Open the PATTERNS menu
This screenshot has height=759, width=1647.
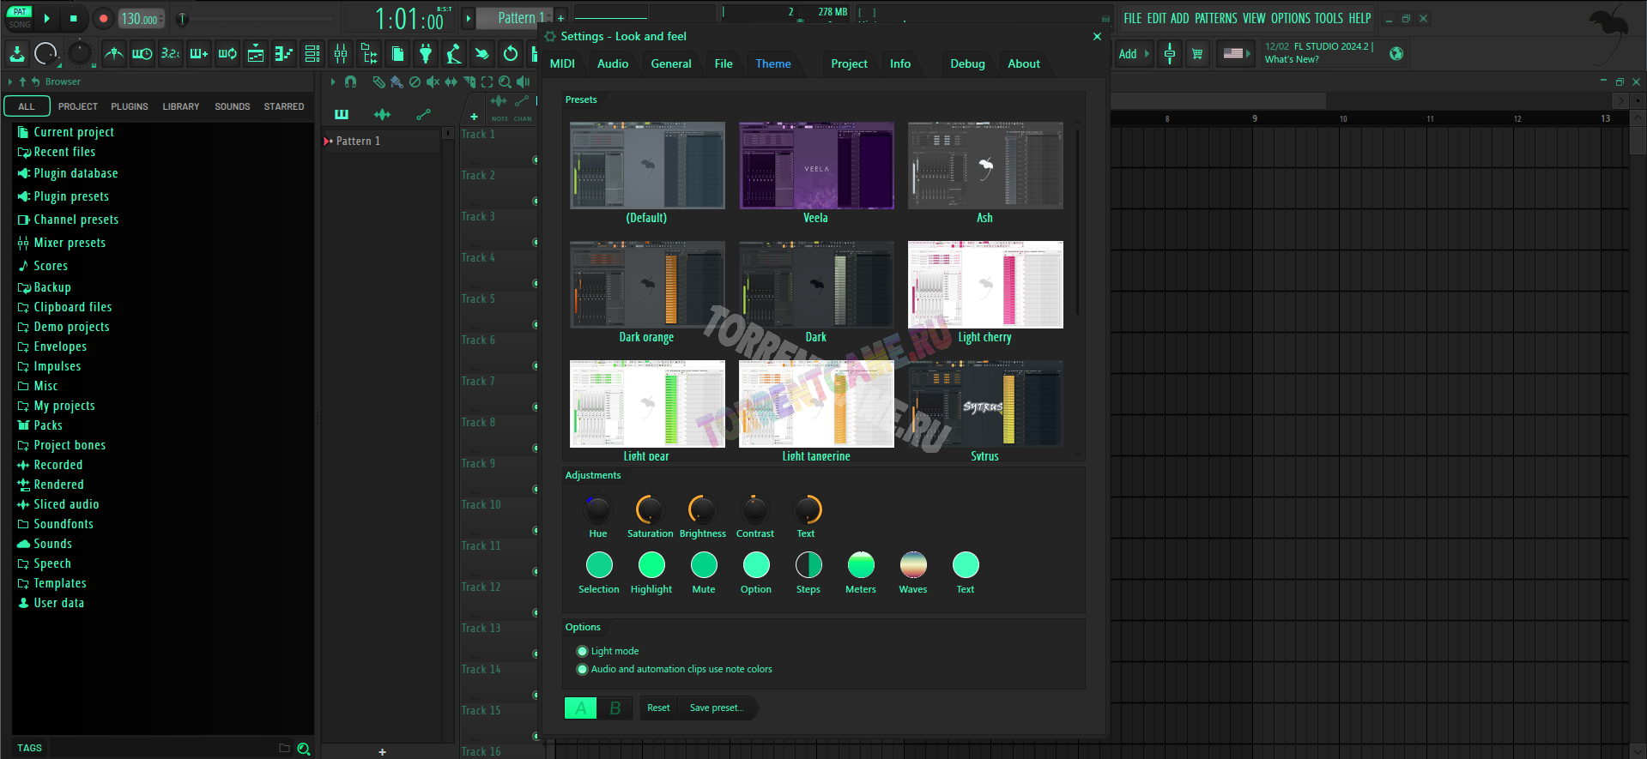pos(1215,18)
